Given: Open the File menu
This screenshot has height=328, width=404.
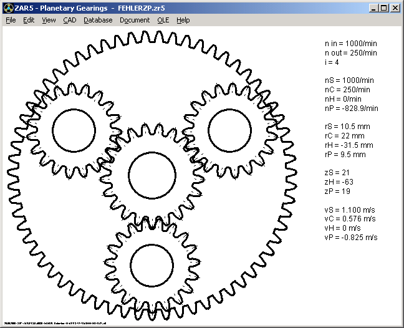Looking at the screenshot, I should coord(11,20).
